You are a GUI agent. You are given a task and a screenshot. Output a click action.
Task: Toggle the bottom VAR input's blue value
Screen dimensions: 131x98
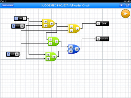(x=8, y=54)
